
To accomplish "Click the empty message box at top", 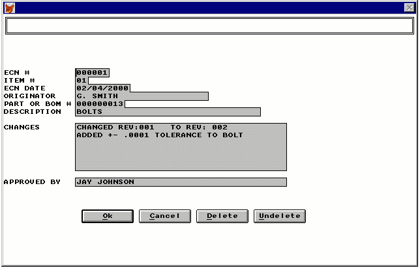I will point(209,25).
